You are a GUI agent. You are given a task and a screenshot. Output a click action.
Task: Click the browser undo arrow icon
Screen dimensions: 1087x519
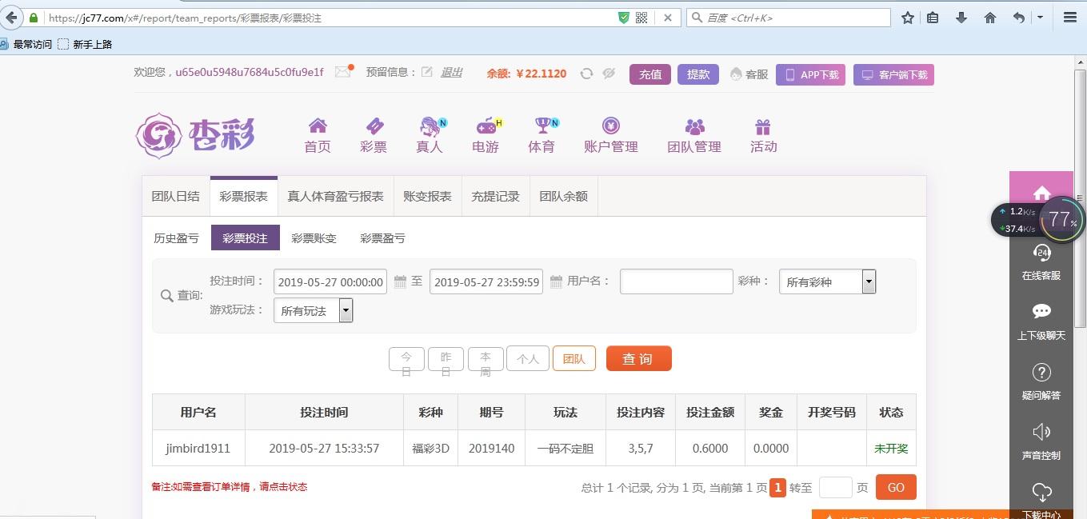1018,18
